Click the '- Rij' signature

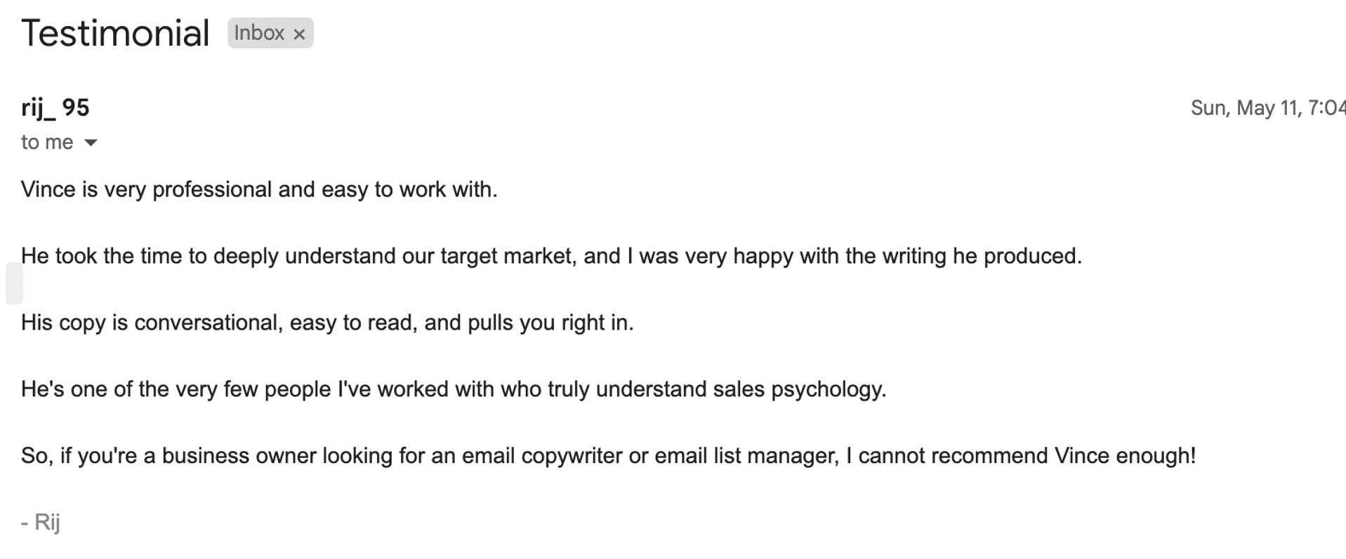click(41, 523)
